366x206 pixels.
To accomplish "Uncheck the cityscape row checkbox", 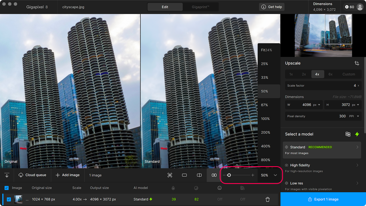I will click(x=9, y=199).
